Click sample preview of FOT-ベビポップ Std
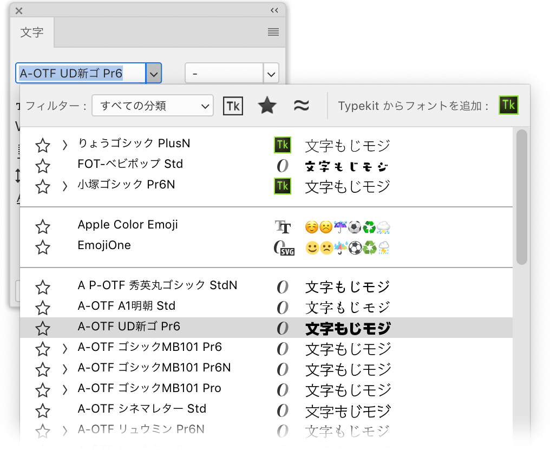The width and height of the screenshot is (550, 450). [x=346, y=166]
